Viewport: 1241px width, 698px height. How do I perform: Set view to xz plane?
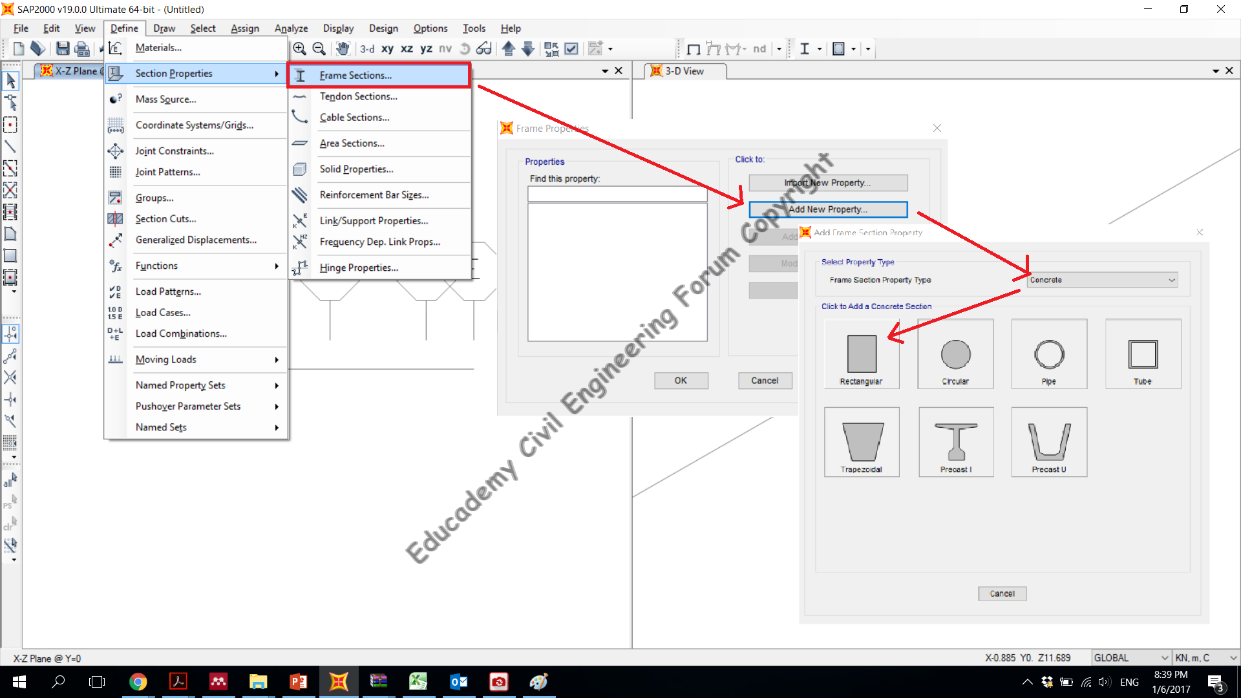click(407, 48)
